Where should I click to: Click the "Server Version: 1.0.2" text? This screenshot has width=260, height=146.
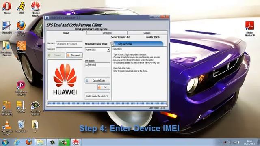coord(120,37)
